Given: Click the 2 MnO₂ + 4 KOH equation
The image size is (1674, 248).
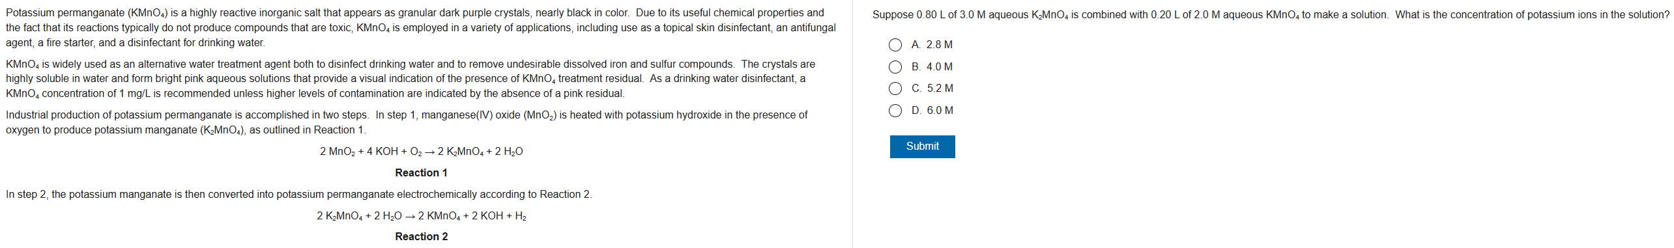Looking at the screenshot, I should (421, 152).
